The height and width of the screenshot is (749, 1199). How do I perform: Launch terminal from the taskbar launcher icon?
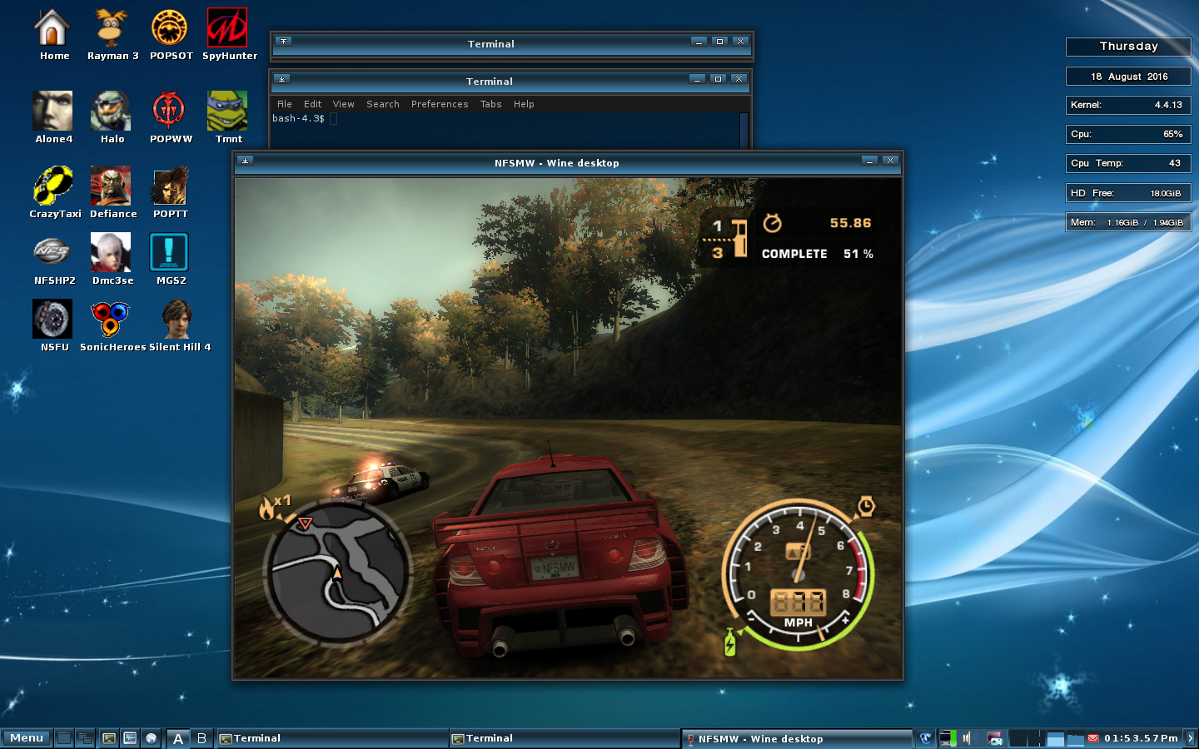point(109,738)
